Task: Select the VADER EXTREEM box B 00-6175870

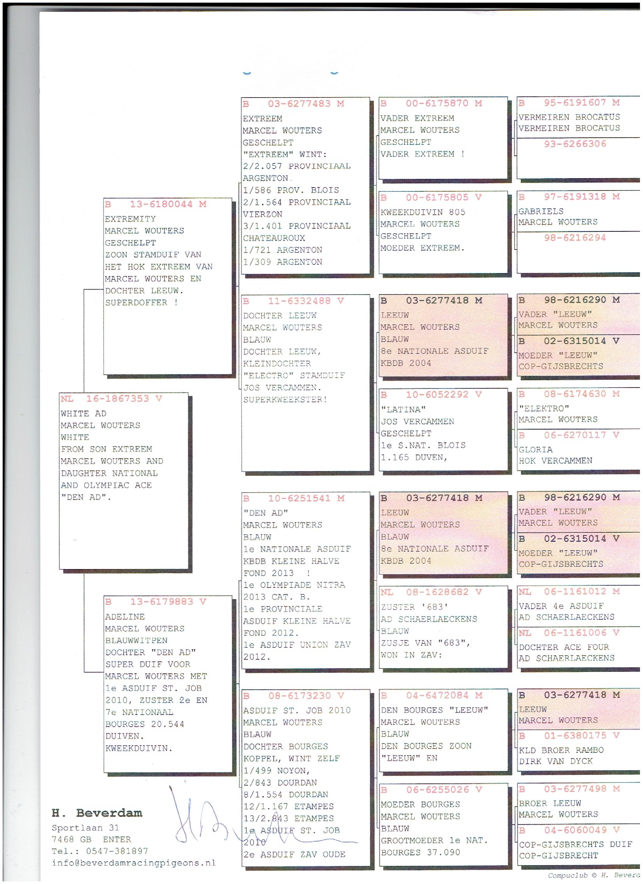Action: pyautogui.click(x=443, y=138)
